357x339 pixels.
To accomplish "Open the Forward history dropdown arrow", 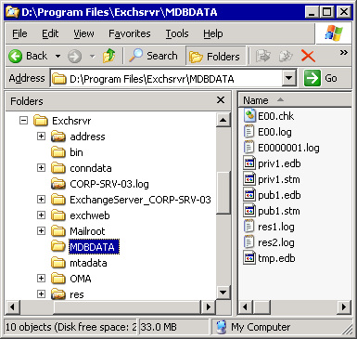I will (x=92, y=57).
